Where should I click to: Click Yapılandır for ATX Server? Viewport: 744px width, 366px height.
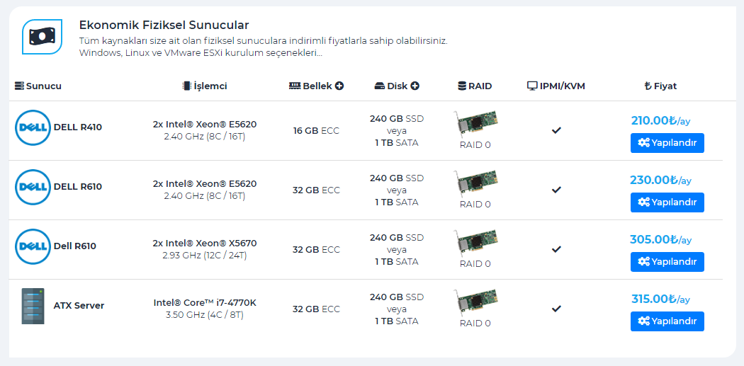coord(667,321)
